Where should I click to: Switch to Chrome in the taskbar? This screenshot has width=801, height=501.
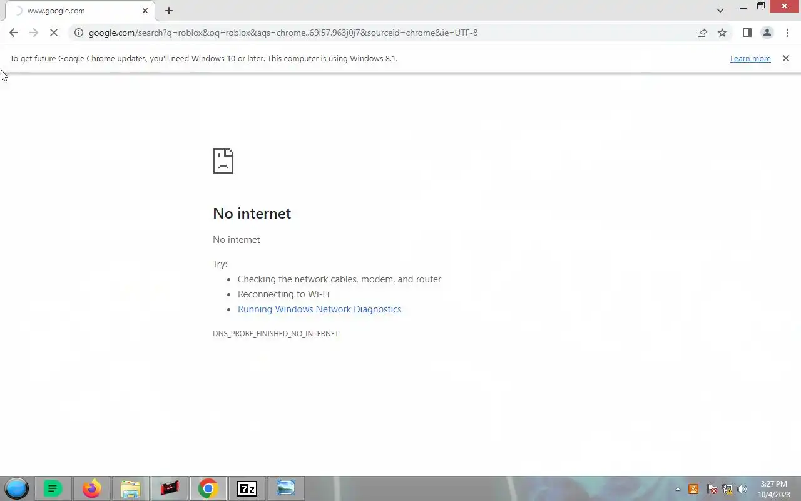[208, 488]
